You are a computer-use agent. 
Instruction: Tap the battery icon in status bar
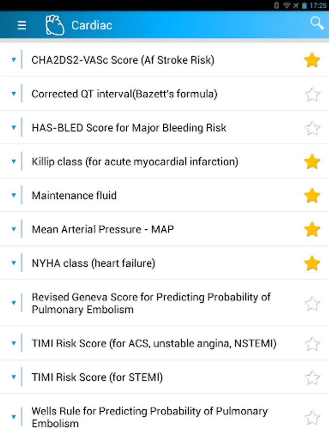(x=305, y=5)
